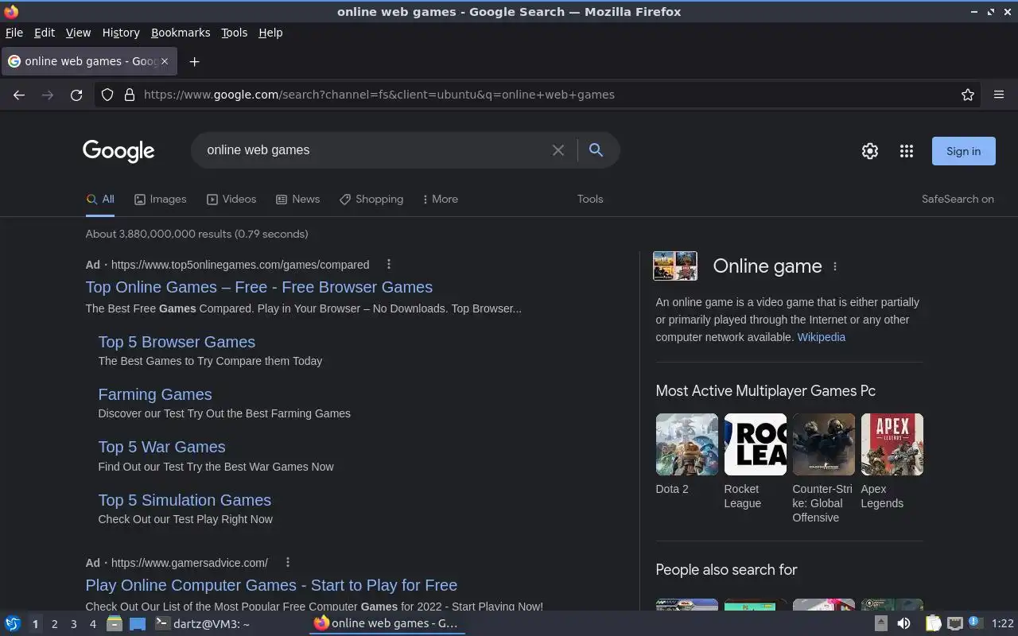
Task: Open a new tab with plus icon
Action: 194,61
